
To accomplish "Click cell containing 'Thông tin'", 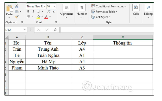I will point(123,43).
